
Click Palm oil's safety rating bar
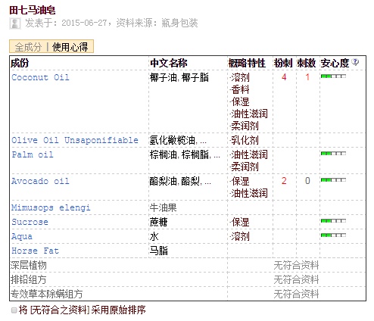(333, 154)
